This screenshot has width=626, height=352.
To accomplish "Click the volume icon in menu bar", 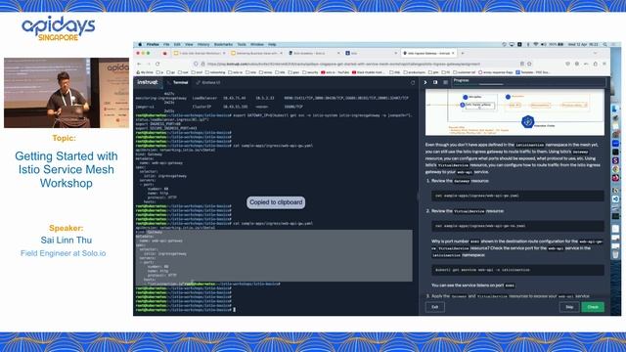I will click(544, 44).
